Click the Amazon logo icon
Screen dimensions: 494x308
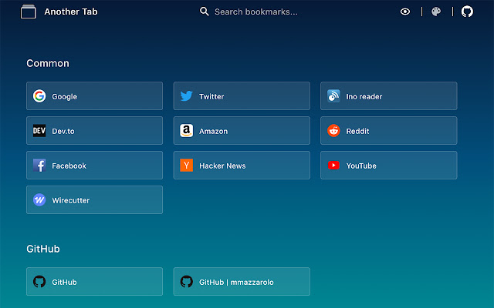click(187, 130)
